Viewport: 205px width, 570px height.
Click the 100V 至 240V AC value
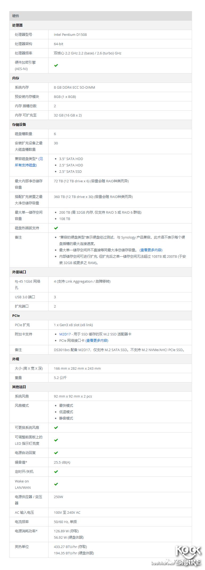[x=67, y=512]
